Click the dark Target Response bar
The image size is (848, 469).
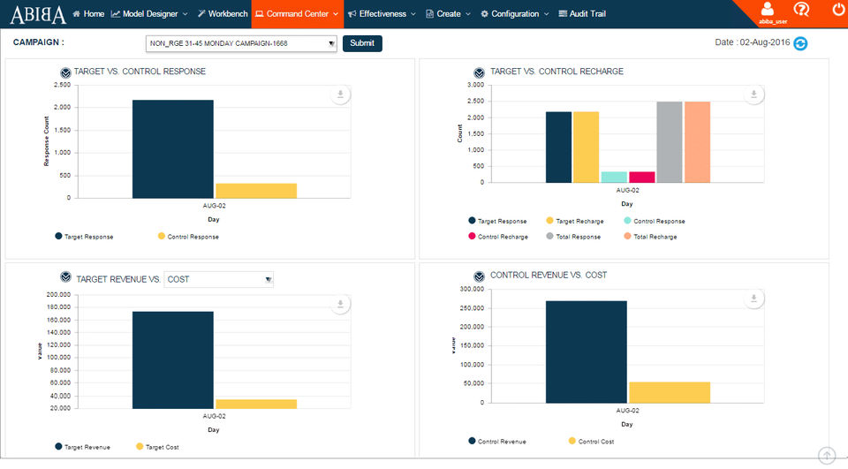coord(173,148)
